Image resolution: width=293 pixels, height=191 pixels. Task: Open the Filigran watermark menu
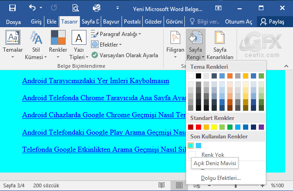(175, 44)
